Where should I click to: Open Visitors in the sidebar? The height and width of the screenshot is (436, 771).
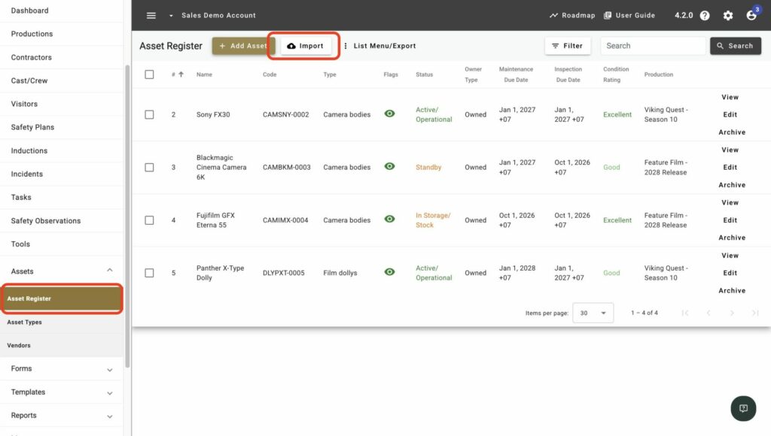(x=62, y=104)
